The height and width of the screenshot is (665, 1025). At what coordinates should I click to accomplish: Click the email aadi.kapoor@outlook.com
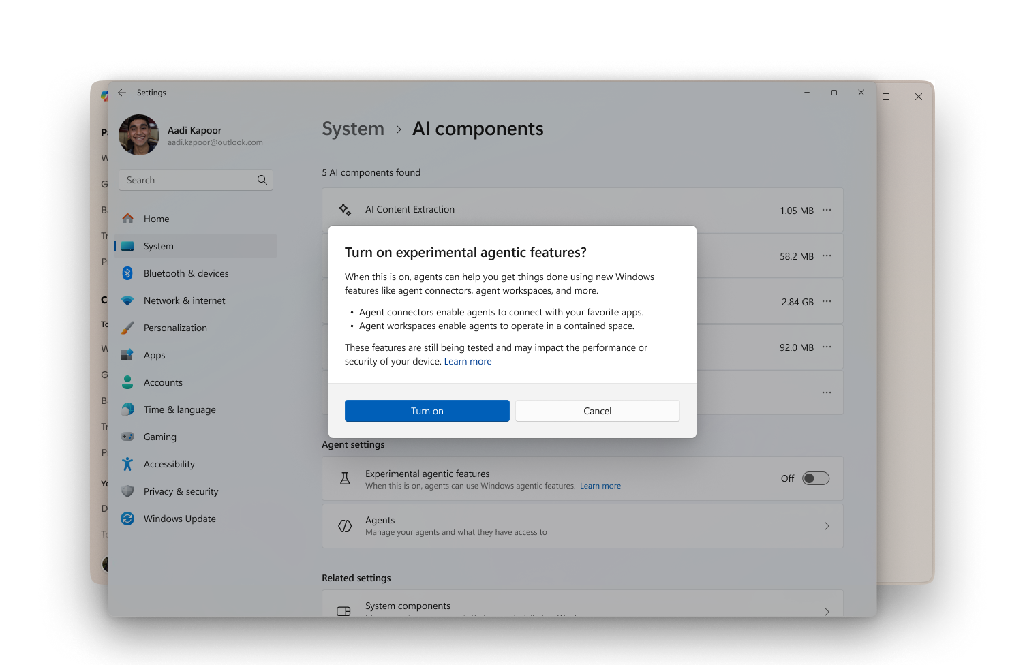pos(215,142)
